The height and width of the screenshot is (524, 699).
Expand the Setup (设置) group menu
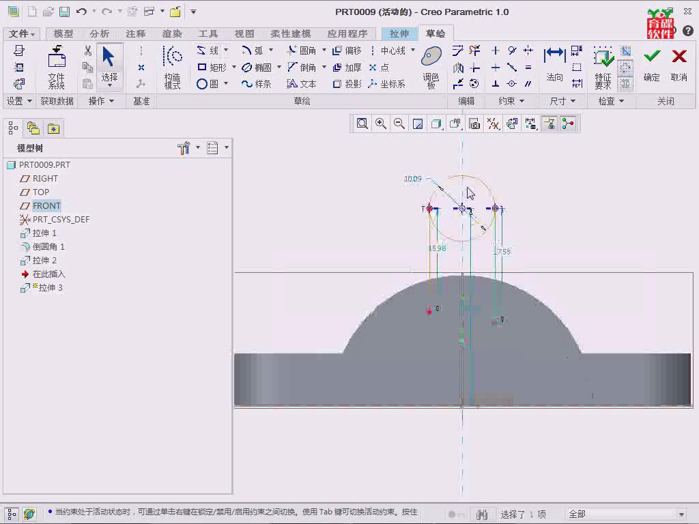point(19,101)
